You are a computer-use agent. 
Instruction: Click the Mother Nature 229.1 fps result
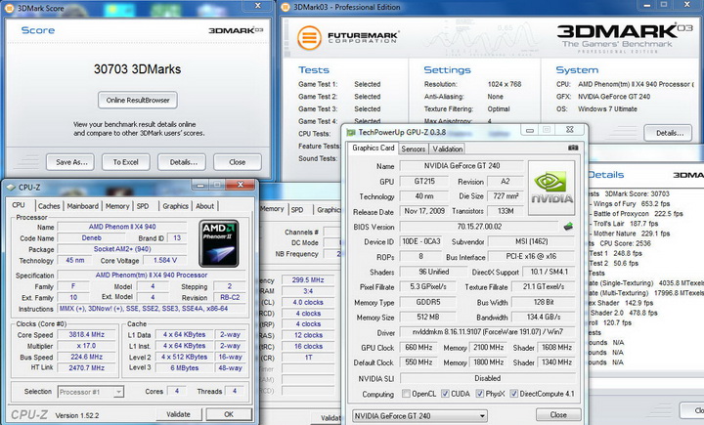pos(632,234)
